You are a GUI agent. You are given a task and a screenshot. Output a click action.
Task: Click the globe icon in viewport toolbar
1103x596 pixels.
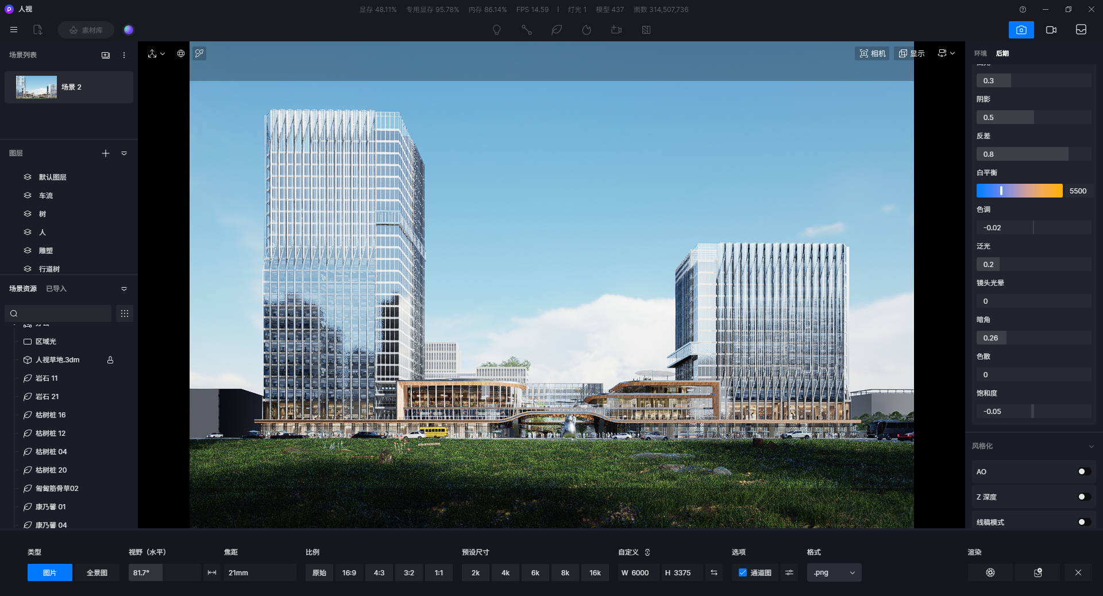(x=181, y=53)
